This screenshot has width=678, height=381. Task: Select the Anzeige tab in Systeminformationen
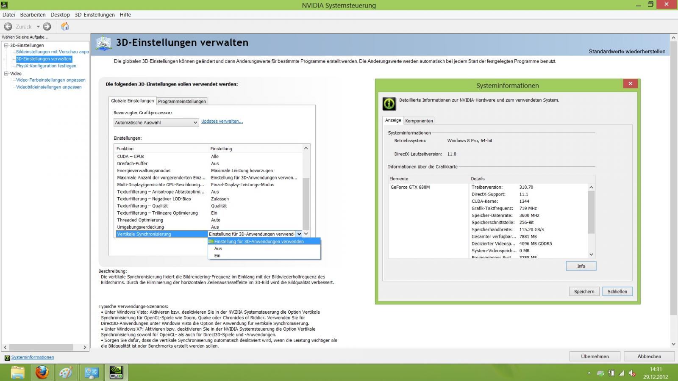393,120
